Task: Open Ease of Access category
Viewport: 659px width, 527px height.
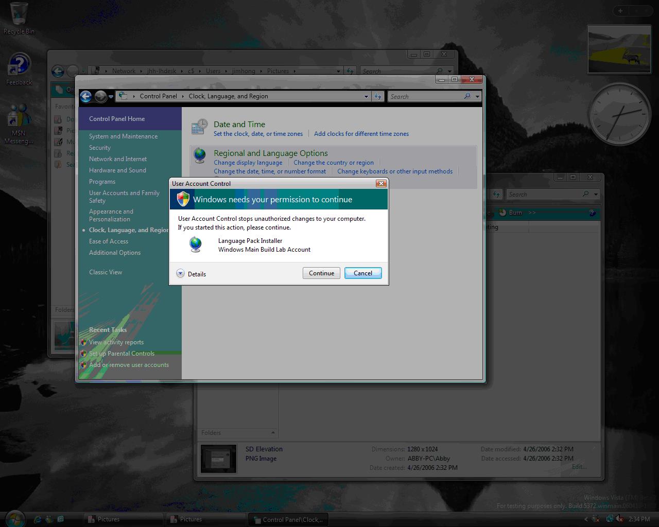Action: coord(109,241)
